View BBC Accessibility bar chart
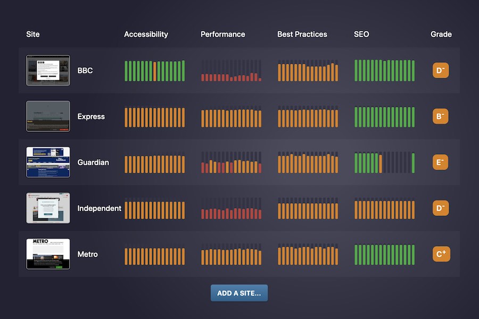The height and width of the screenshot is (319, 479). (154, 71)
